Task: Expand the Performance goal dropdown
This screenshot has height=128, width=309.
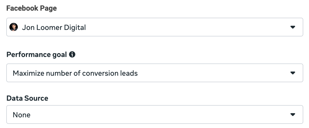Action: tap(154, 73)
